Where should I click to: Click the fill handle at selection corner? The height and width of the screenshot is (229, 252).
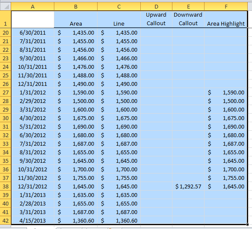(x=247, y=225)
